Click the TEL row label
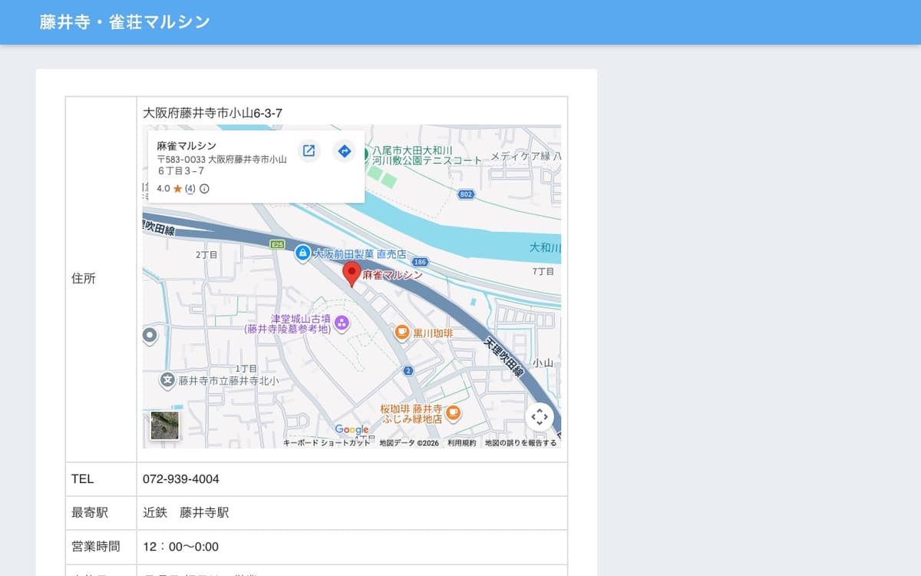The height and width of the screenshot is (576, 921). click(x=83, y=479)
